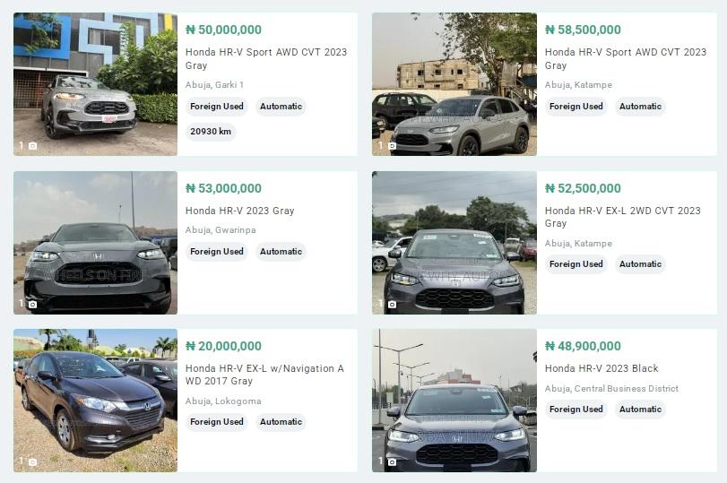
Task: Click Automatic tag on Lokogoma listing
Action: (x=281, y=422)
